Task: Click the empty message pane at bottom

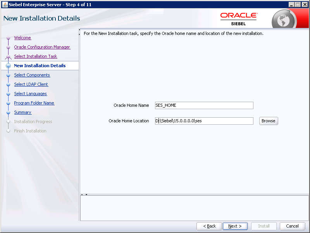Action: pos(195,208)
